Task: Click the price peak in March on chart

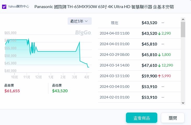Action: point(79,42)
